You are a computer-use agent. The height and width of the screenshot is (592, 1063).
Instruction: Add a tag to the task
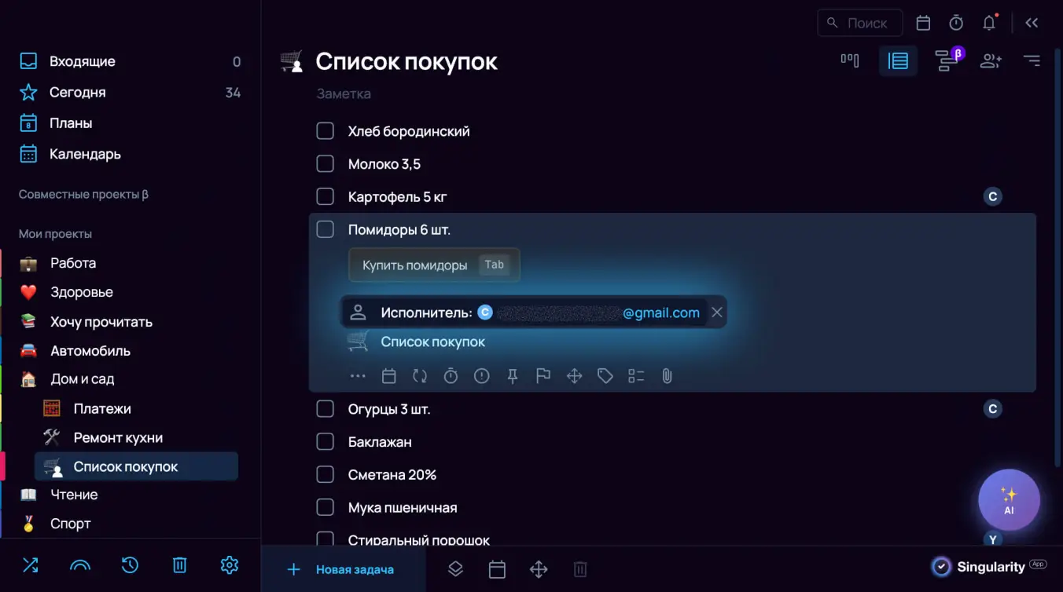(x=605, y=376)
